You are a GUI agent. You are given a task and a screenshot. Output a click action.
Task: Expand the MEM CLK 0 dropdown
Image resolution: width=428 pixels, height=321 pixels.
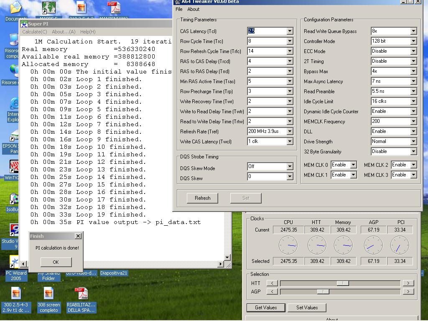tap(354, 165)
